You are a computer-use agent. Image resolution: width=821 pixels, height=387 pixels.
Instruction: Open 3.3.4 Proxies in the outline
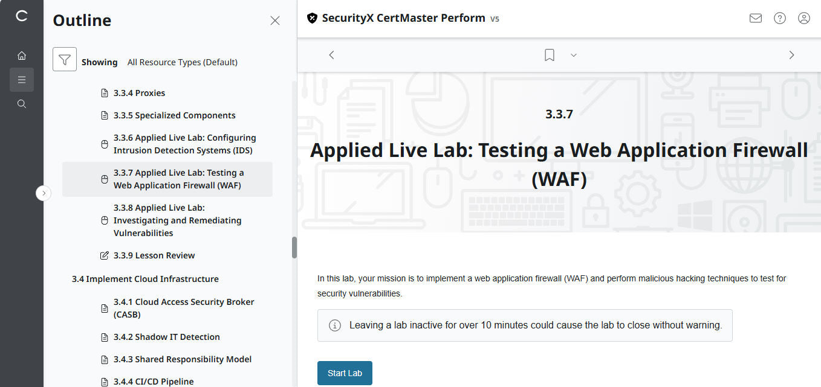[139, 93]
